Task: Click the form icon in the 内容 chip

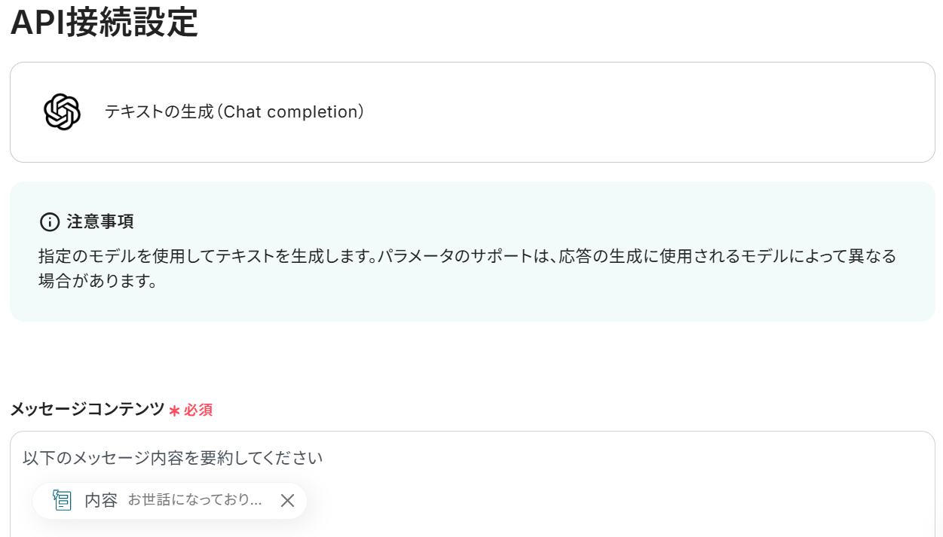Action: [62, 500]
